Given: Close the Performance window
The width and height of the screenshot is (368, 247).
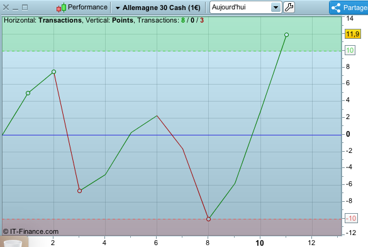Looking at the screenshot, I should tap(6, 8).
